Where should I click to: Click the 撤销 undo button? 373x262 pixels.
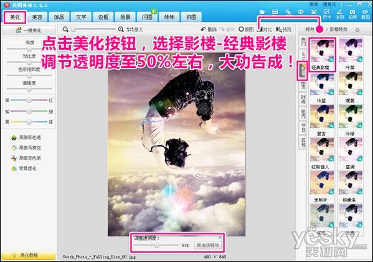(x=209, y=29)
